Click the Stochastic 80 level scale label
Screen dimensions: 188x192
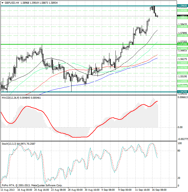180,151
